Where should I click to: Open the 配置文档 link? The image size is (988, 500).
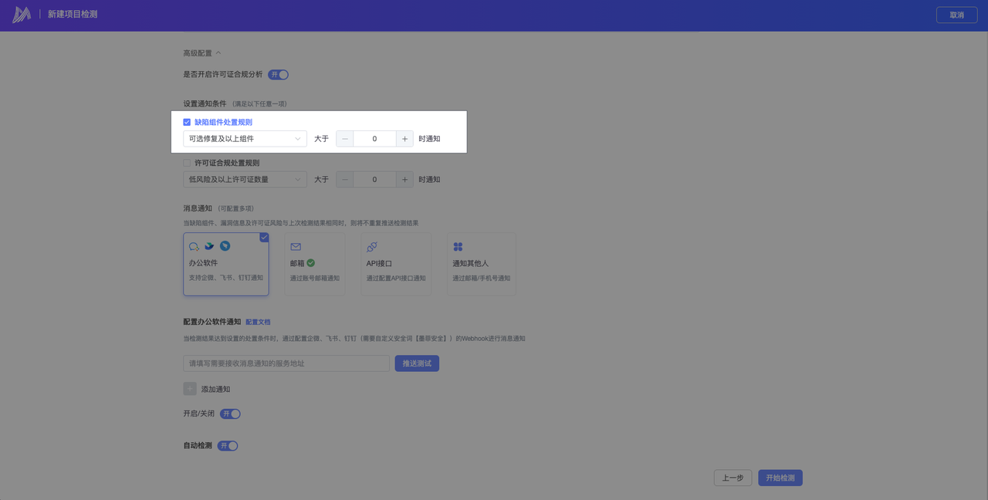[x=258, y=322]
